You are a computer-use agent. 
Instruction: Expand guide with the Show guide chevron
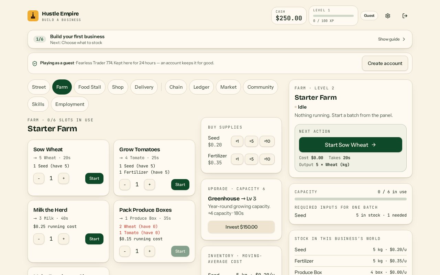coord(404,39)
